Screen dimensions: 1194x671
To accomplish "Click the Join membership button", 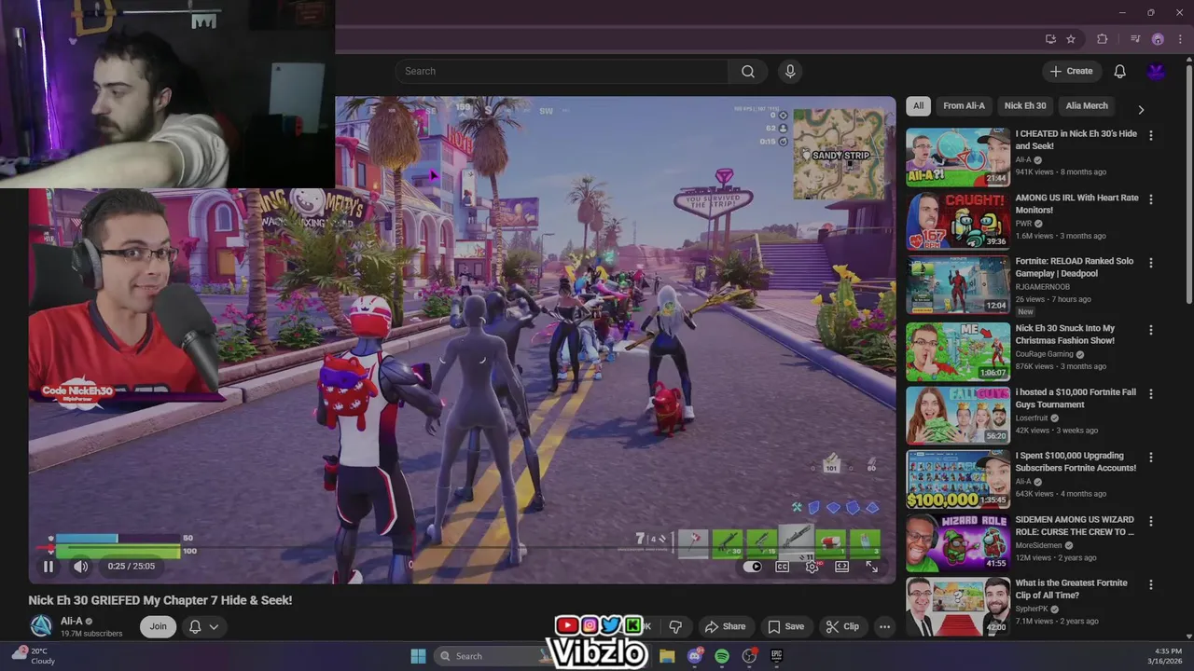I will pyautogui.click(x=159, y=626).
